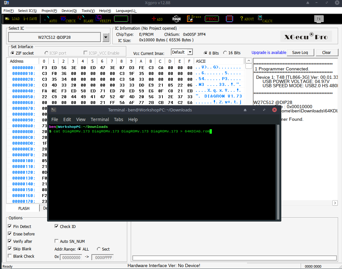Click the Xgpro keep-on-top arrow icon

308,3
